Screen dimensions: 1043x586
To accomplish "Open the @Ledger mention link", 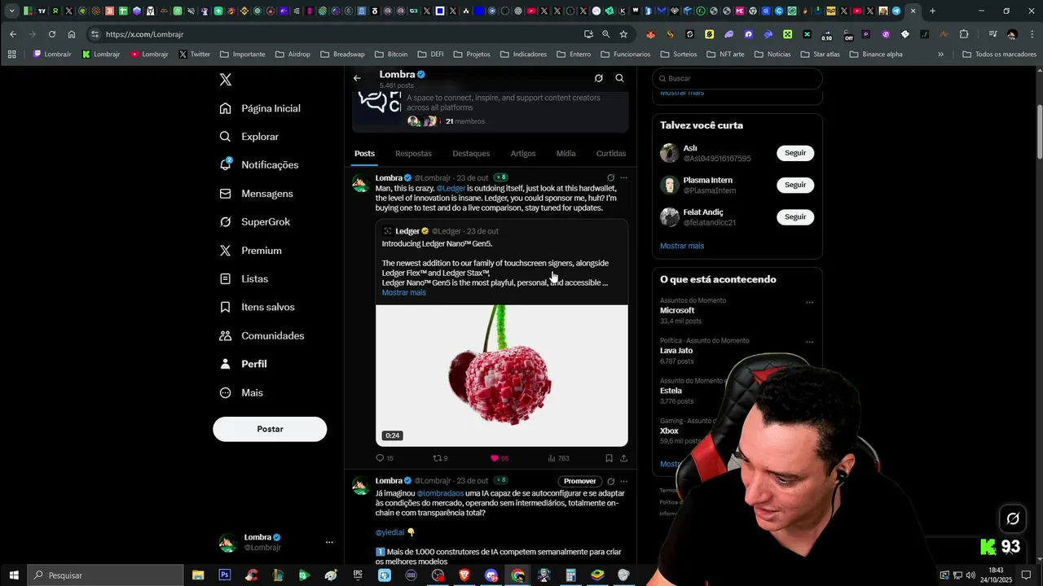I will click(451, 188).
